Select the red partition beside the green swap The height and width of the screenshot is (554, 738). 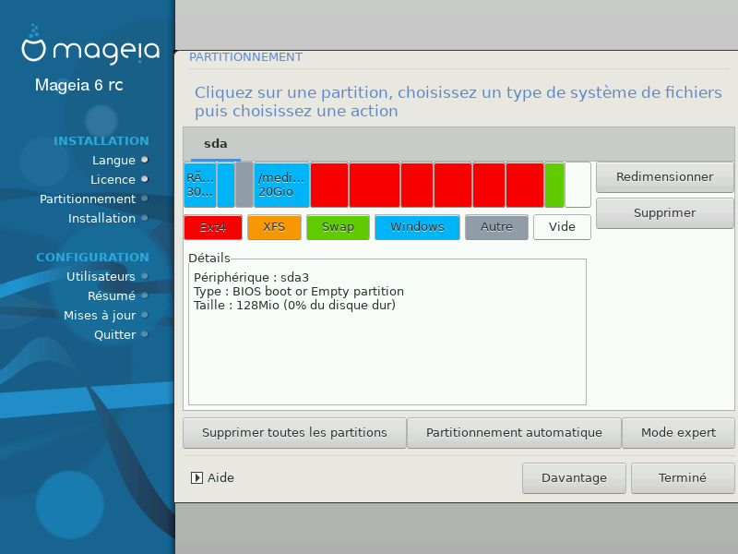coord(525,185)
